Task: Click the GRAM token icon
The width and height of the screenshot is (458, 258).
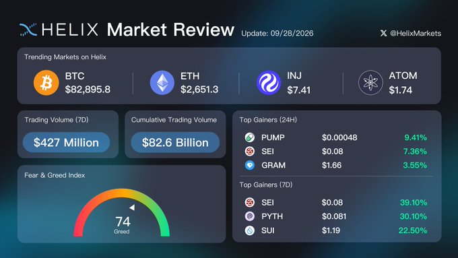Action: (250, 166)
